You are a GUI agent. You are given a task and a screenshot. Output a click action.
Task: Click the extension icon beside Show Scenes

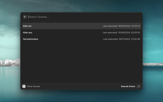click(x=24, y=86)
